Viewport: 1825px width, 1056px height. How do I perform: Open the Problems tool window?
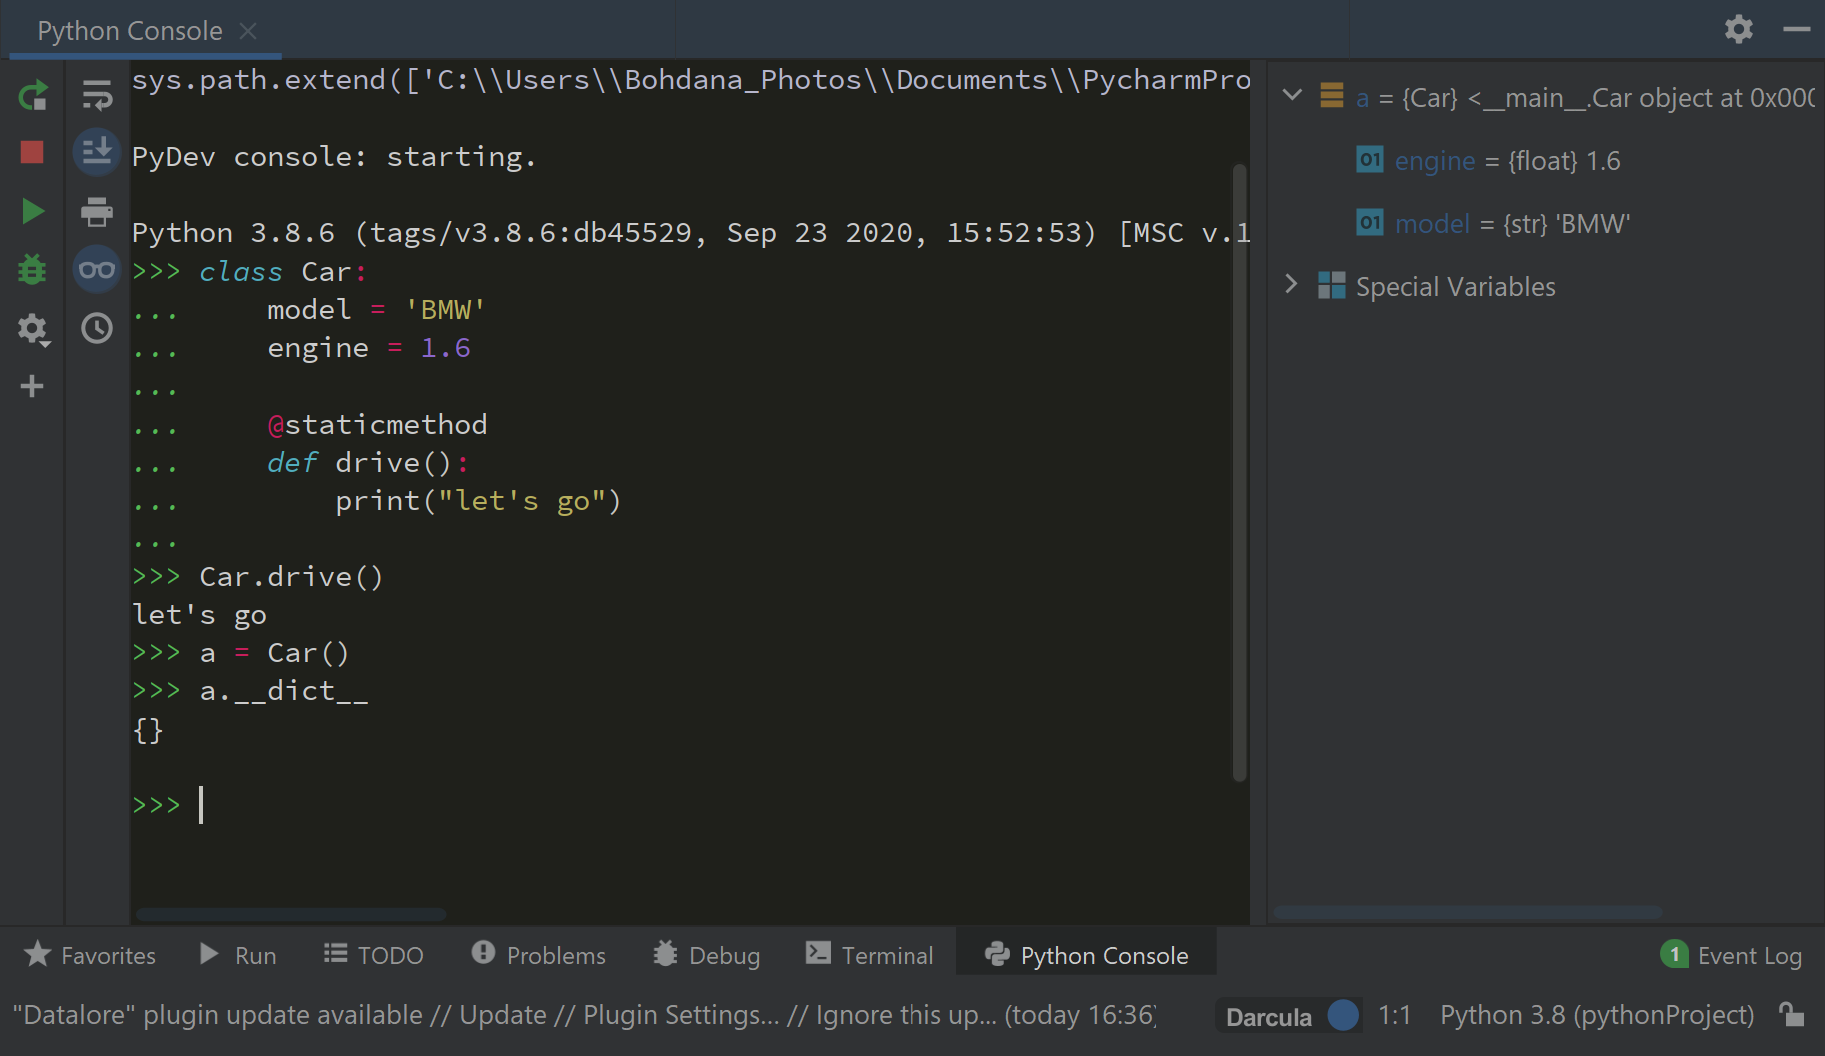538,955
